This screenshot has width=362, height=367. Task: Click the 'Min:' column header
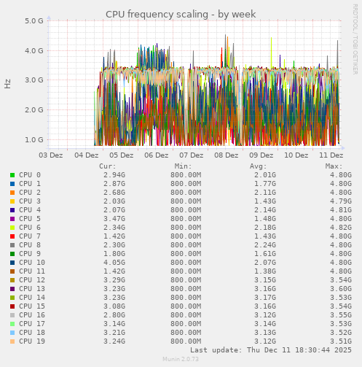(x=184, y=166)
